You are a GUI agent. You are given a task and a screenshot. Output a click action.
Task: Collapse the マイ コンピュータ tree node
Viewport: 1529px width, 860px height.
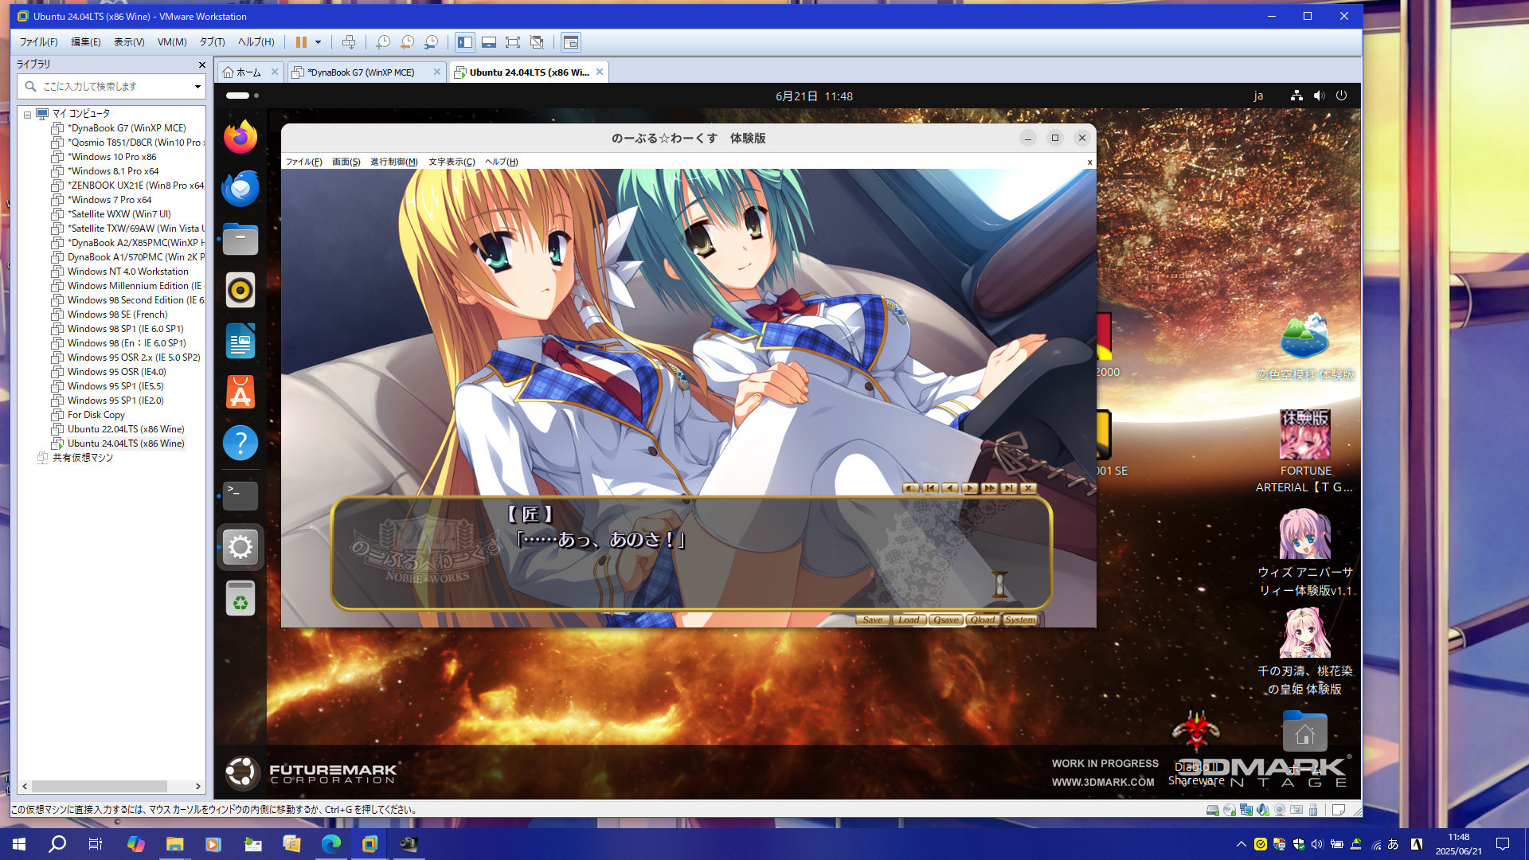27,114
